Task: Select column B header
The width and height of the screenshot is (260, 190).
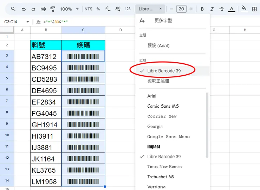Action: tap(46, 30)
